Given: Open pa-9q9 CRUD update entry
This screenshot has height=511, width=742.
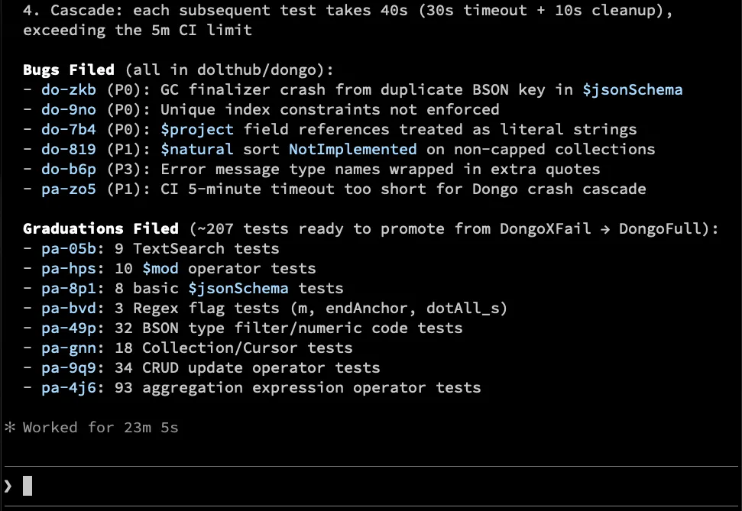Looking at the screenshot, I should pos(69,368).
